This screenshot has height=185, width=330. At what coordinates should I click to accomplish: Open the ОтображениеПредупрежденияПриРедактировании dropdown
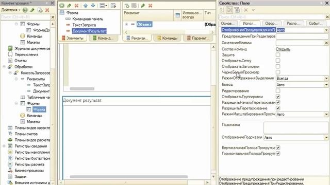pos(326,30)
